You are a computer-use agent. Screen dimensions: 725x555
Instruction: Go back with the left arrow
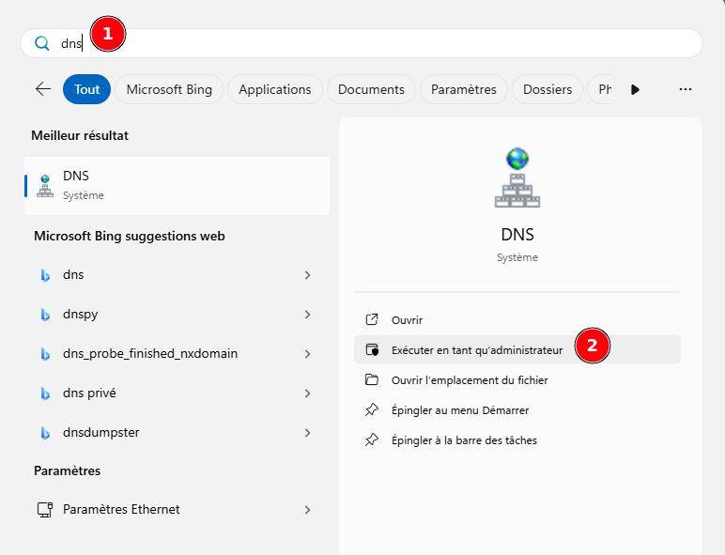(43, 89)
